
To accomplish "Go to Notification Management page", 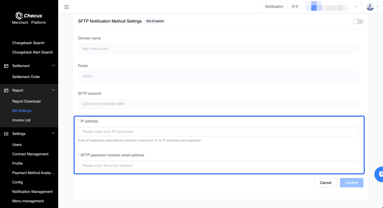I will [x=32, y=192].
